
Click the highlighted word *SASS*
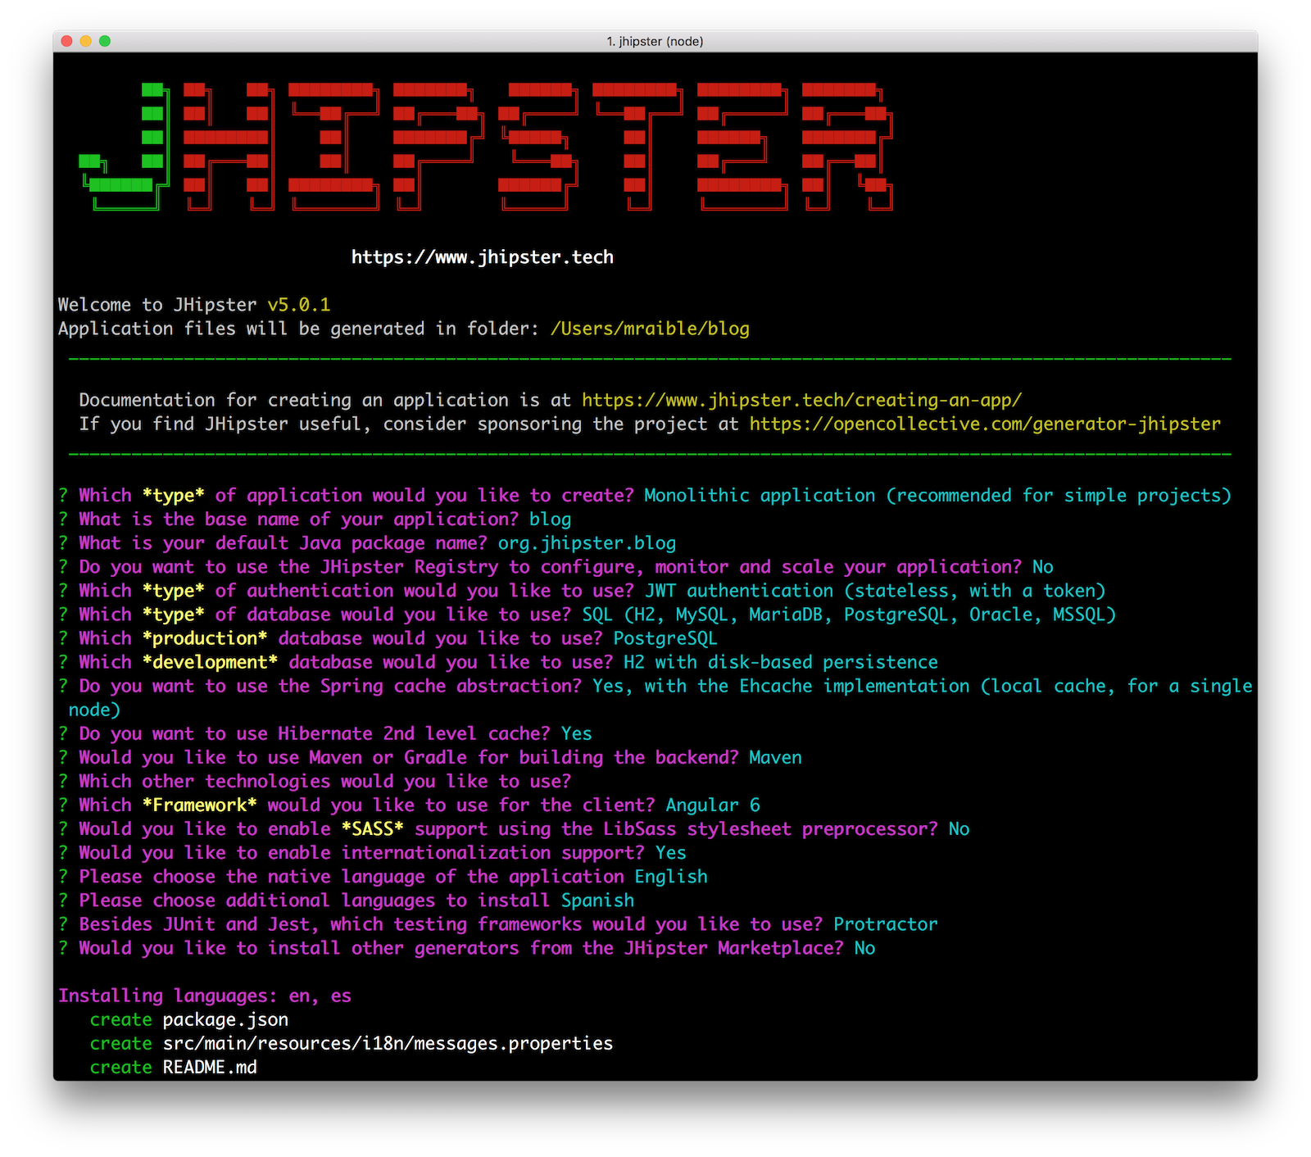coord(373,829)
